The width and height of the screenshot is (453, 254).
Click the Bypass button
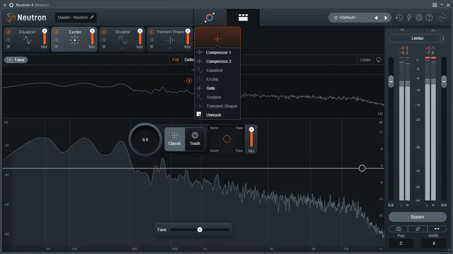tap(417, 217)
